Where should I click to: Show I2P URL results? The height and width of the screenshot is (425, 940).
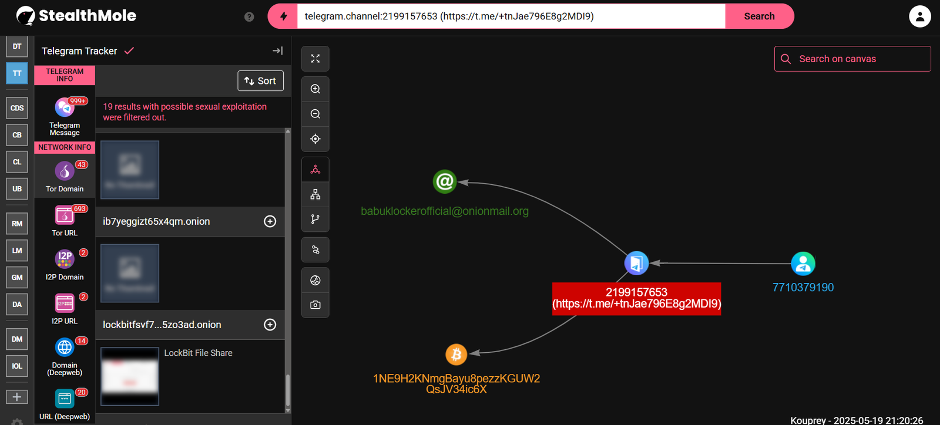[65, 309]
